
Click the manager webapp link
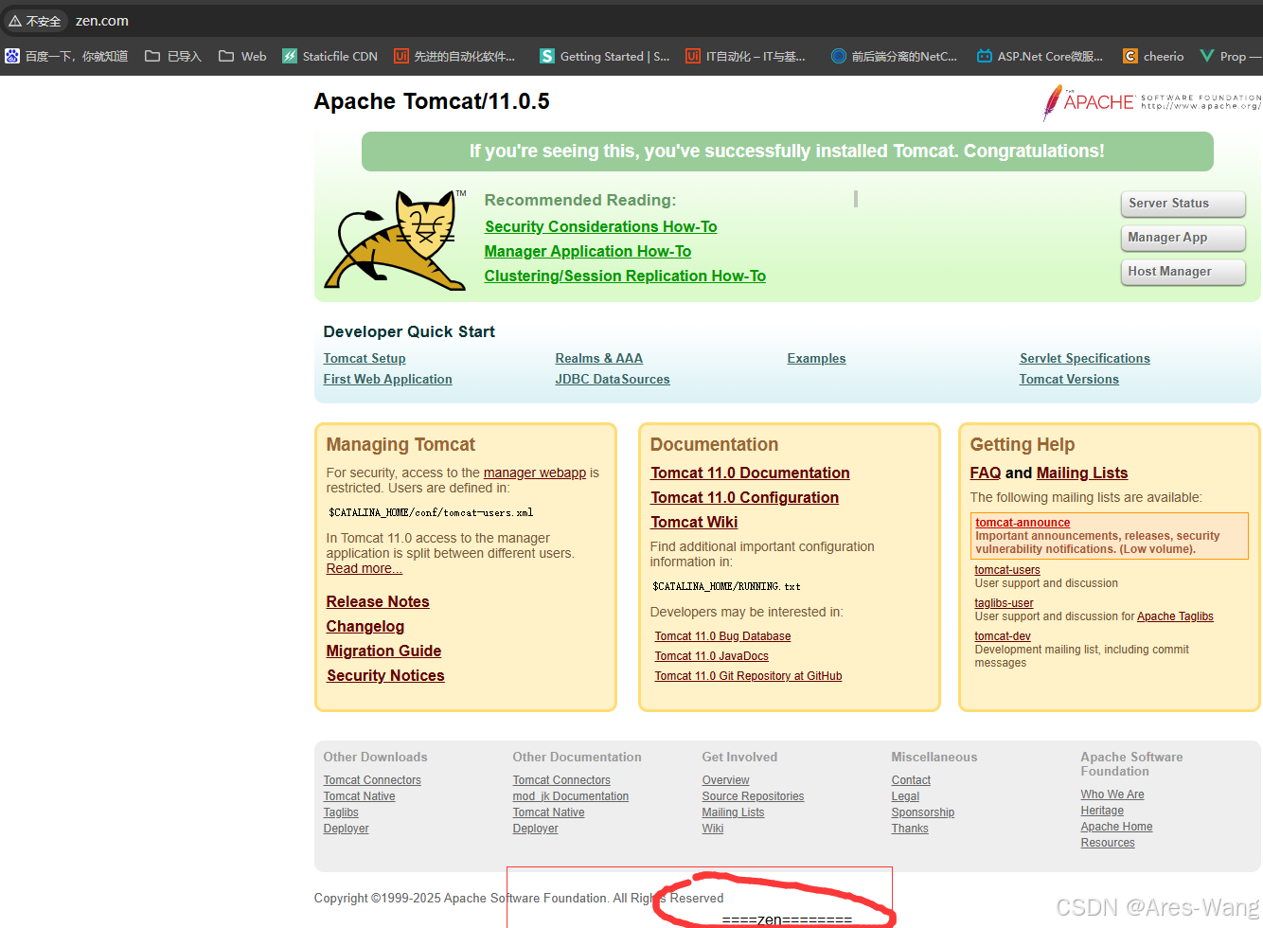(x=535, y=473)
